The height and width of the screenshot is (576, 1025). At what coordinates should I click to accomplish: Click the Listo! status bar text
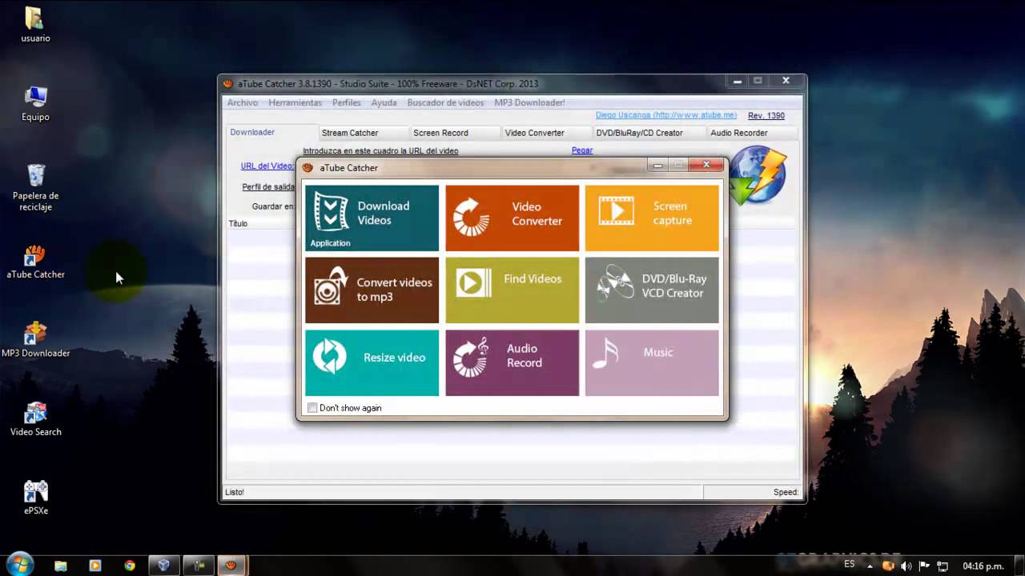[x=235, y=492]
